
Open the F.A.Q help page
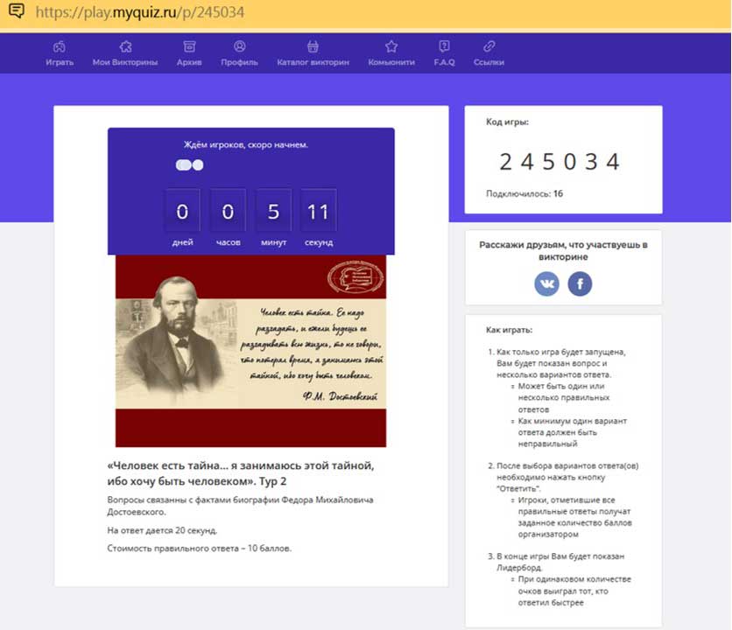tap(444, 47)
